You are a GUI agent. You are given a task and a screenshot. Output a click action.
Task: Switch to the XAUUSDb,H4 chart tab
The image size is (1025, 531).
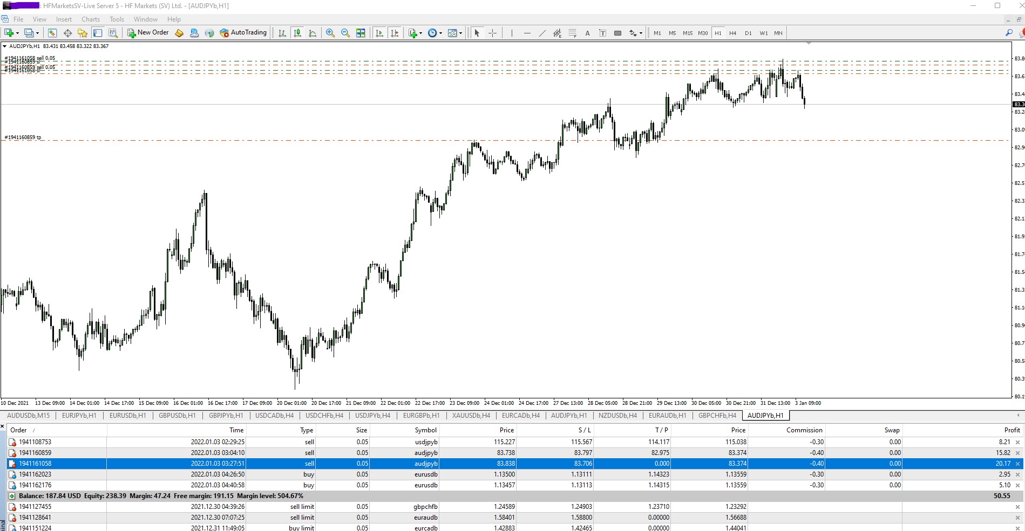coord(471,416)
